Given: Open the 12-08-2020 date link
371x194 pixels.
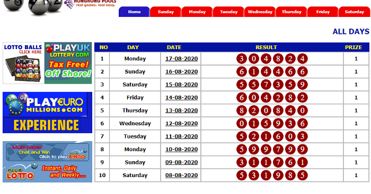Looking at the screenshot, I should [181, 124].
